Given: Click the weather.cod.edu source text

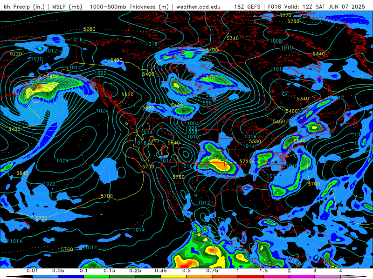Looking at the screenshot, I should pyautogui.click(x=198, y=7).
